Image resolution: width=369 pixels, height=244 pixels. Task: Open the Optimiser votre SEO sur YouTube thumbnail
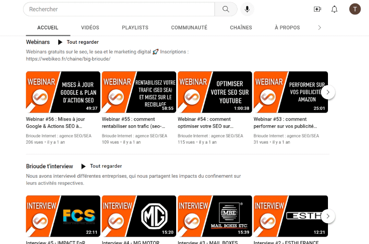pyautogui.click(x=215, y=92)
